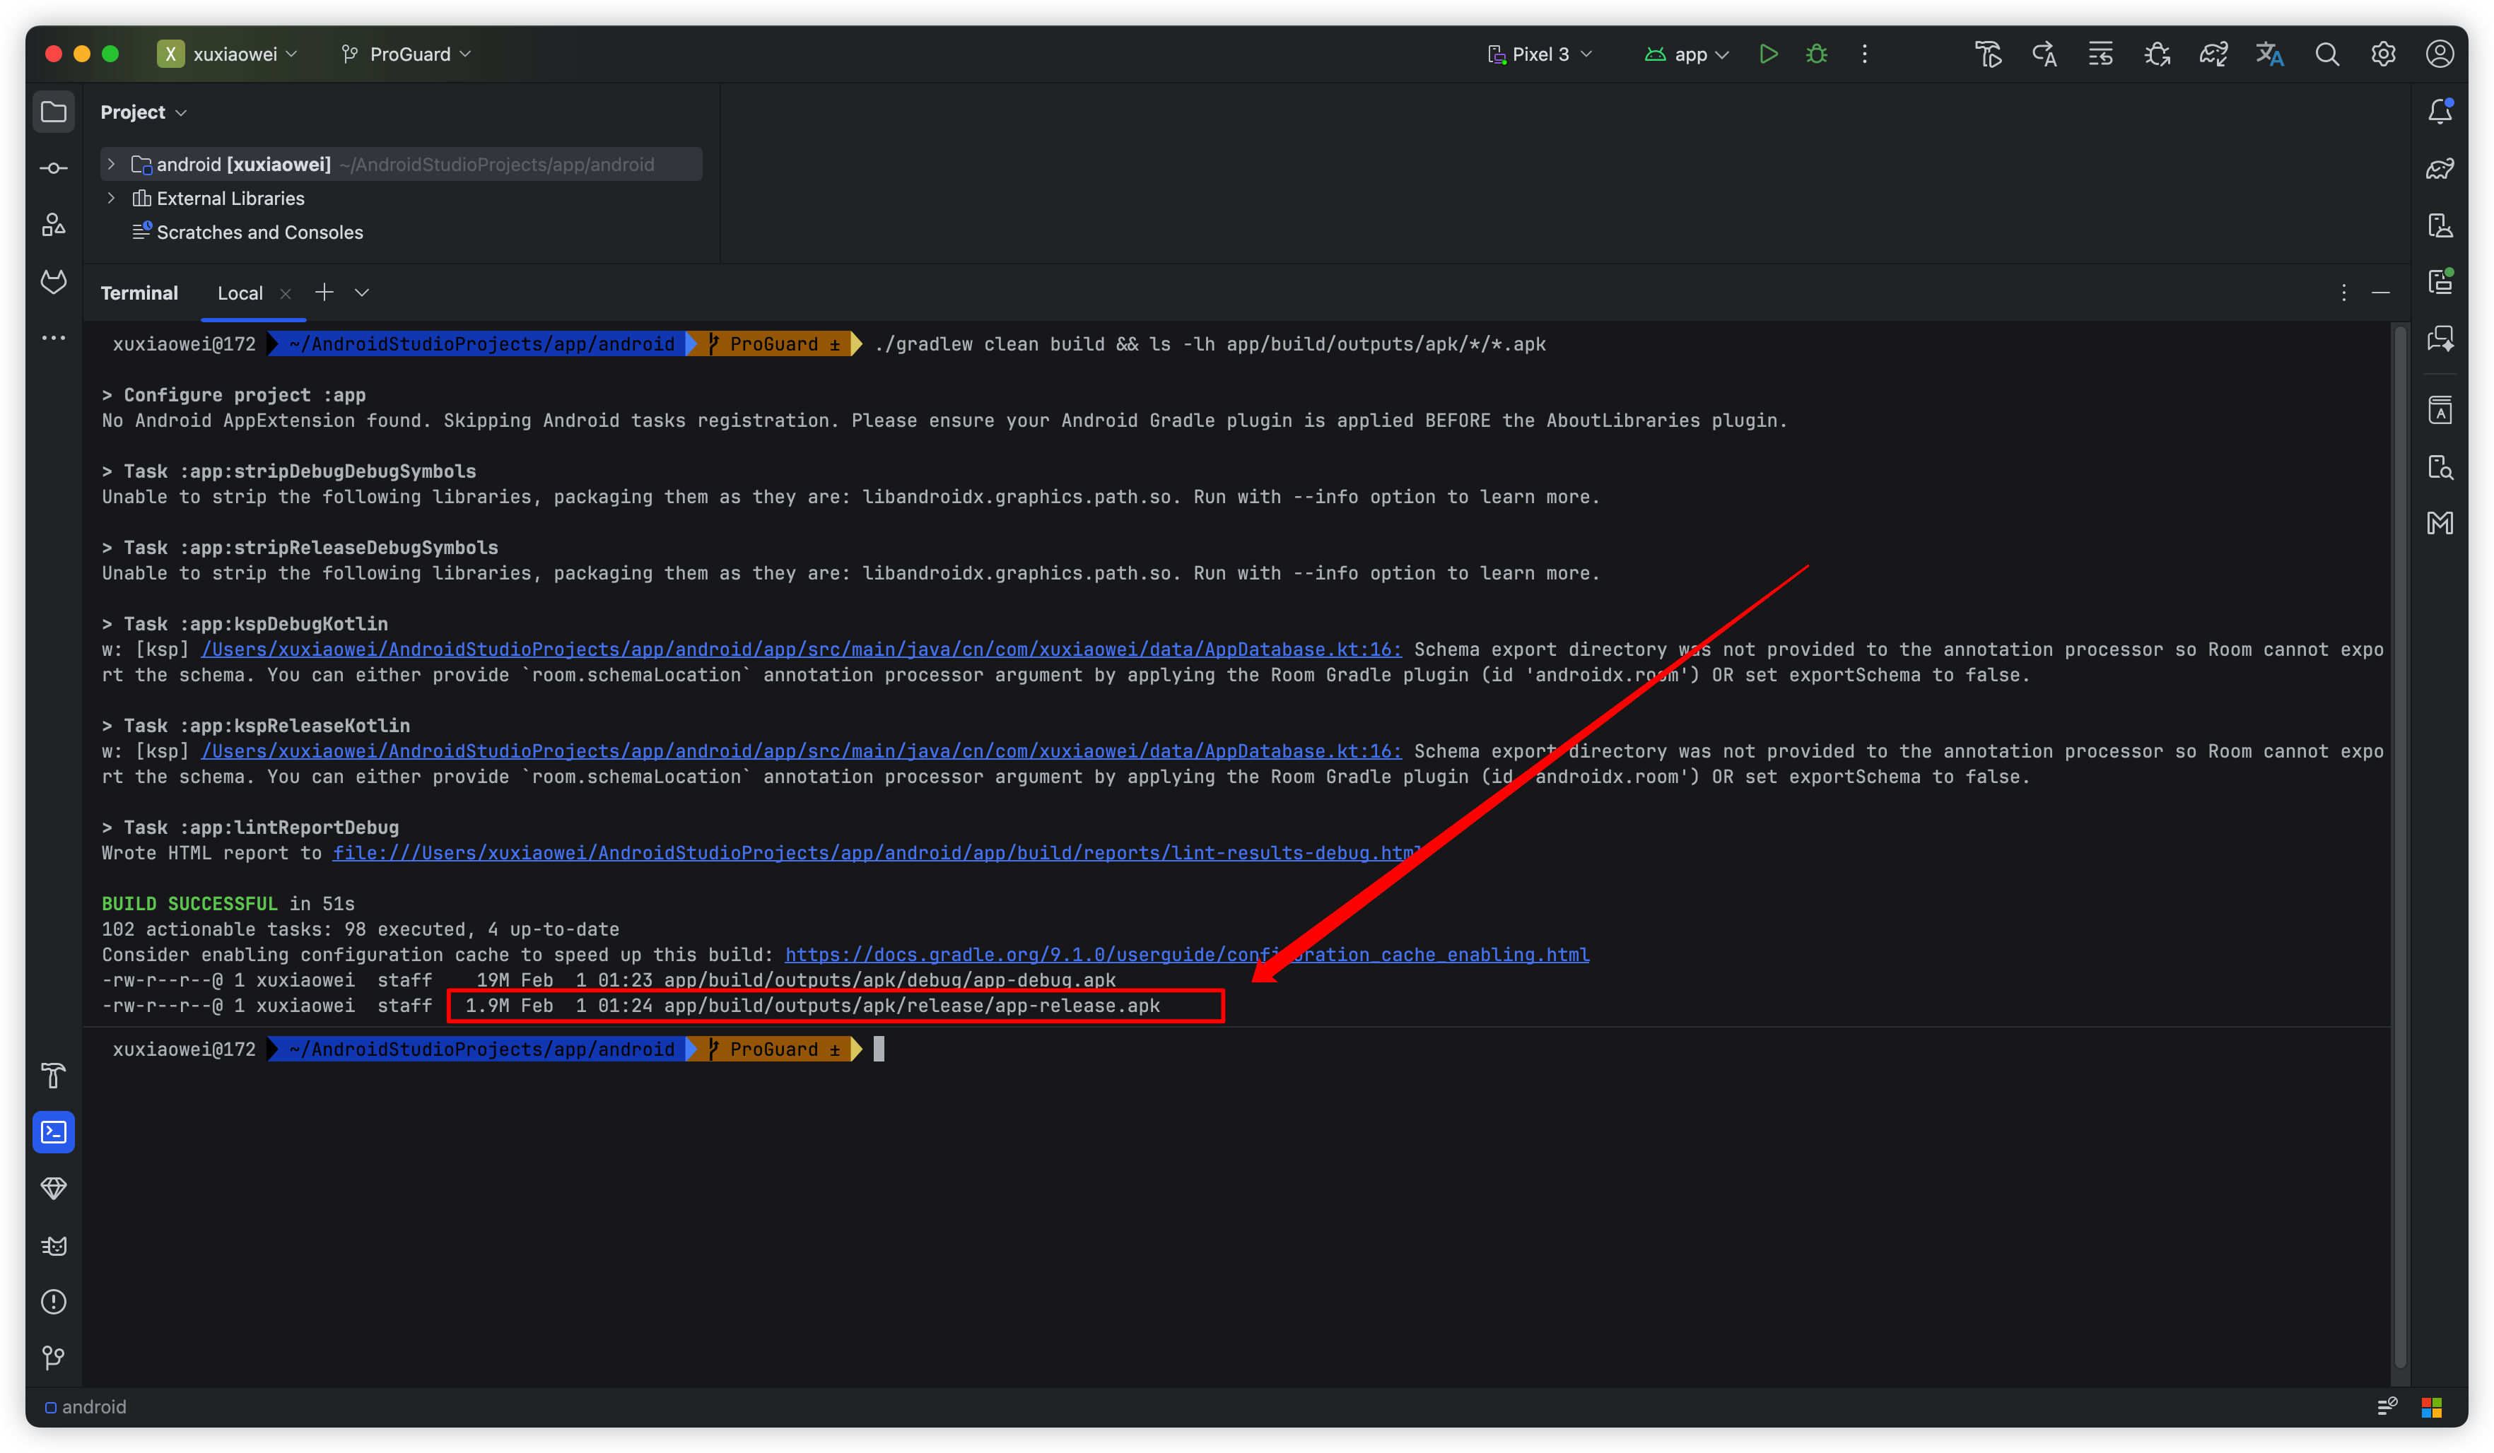2494x1453 pixels.
Task: Open the Build hammer tool window
Action: [x=54, y=1075]
